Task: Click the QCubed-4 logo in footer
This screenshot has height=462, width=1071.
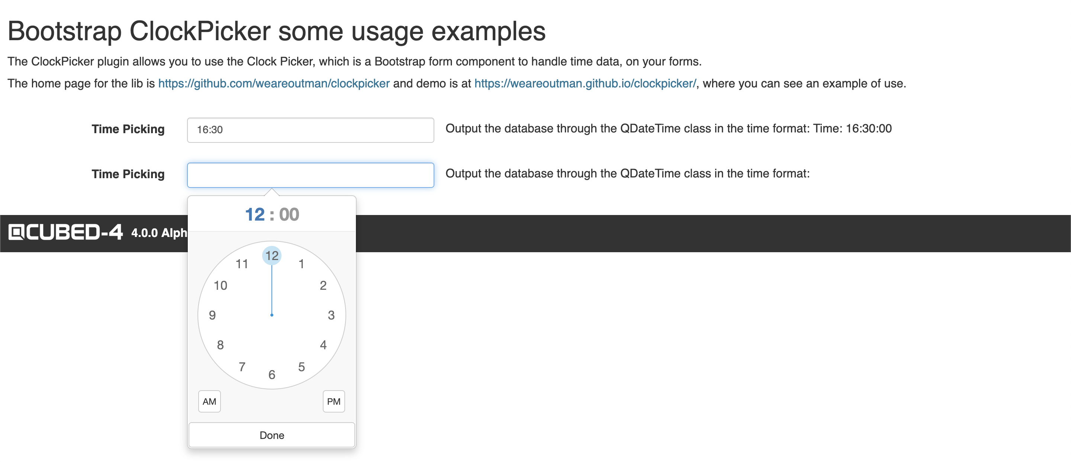Action: pyautogui.click(x=66, y=232)
